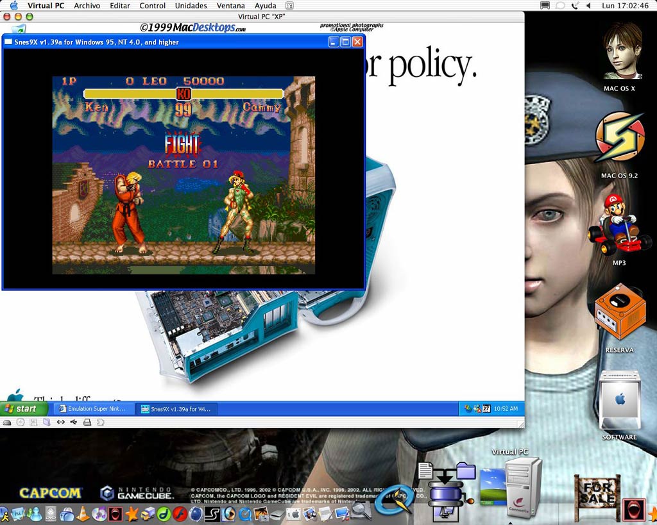Open the black S icon in the Dock
This screenshot has width=657, height=525.
(x=212, y=513)
